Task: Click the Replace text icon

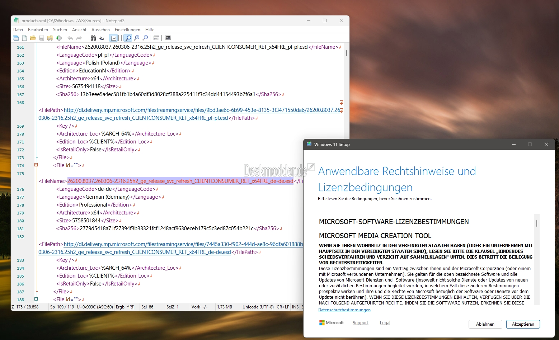Action: [102, 38]
